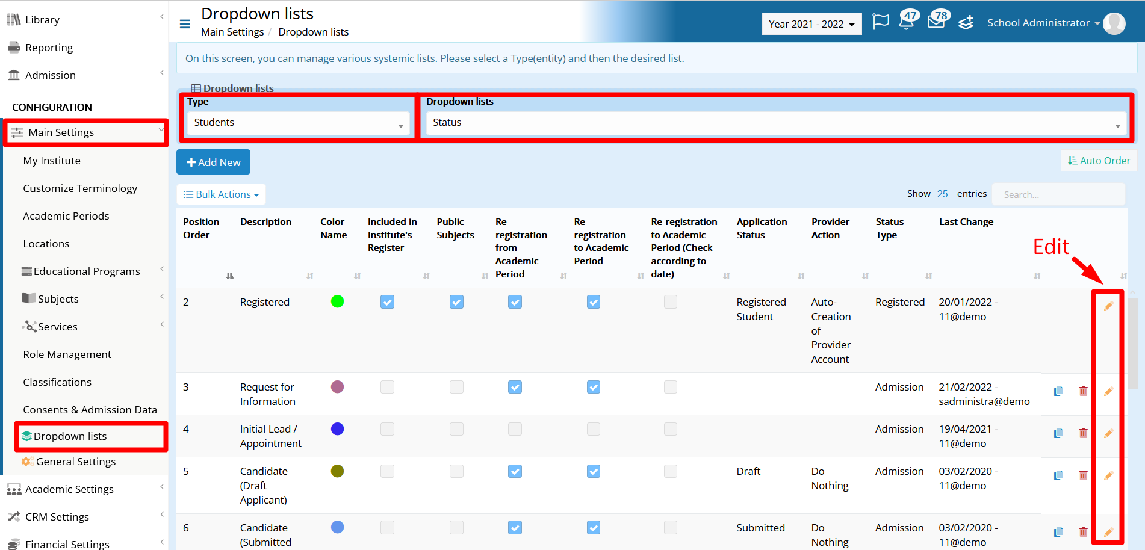Toggle Candidate (Draft Applicant) Re-registration to period
The height and width of the screenshot is (550, 1145).
[594, 471]
